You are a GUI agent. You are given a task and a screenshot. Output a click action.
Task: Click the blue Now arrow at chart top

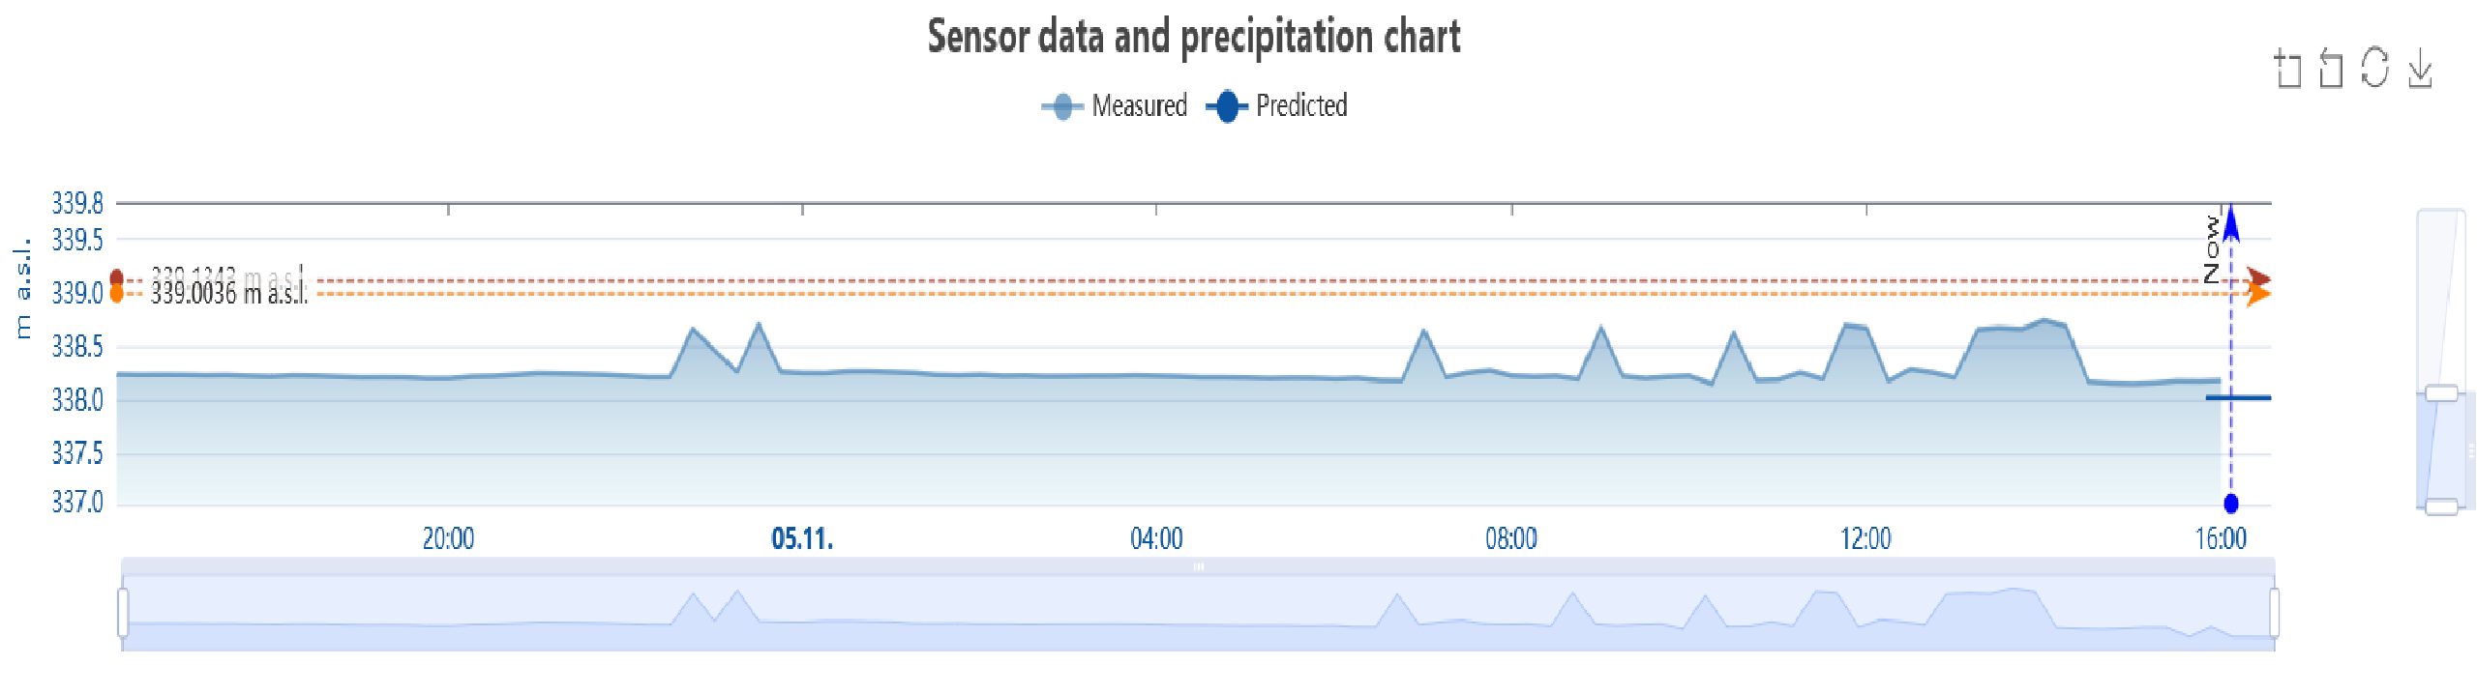[x=2231, y=224]
